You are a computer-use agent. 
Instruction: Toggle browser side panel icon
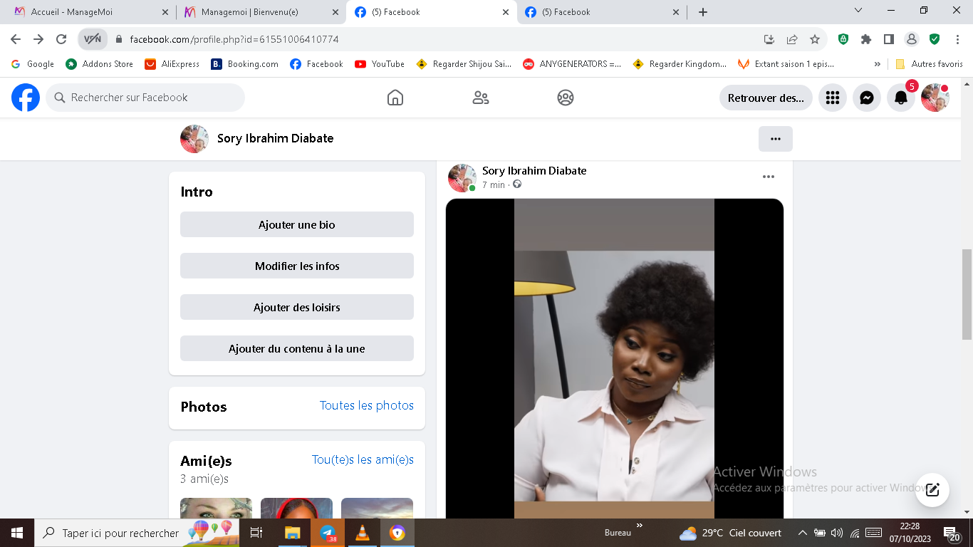889,39
